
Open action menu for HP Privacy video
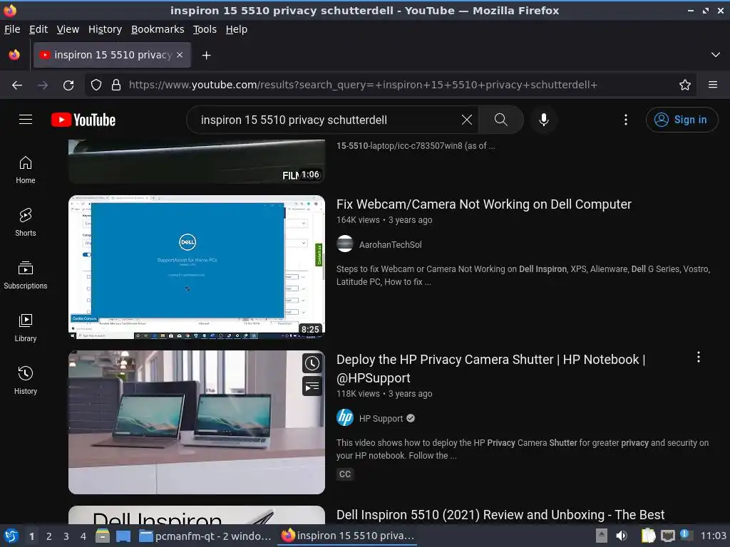point(699,357)
